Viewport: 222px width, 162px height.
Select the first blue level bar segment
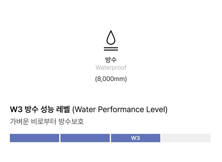tap(34, 138)
